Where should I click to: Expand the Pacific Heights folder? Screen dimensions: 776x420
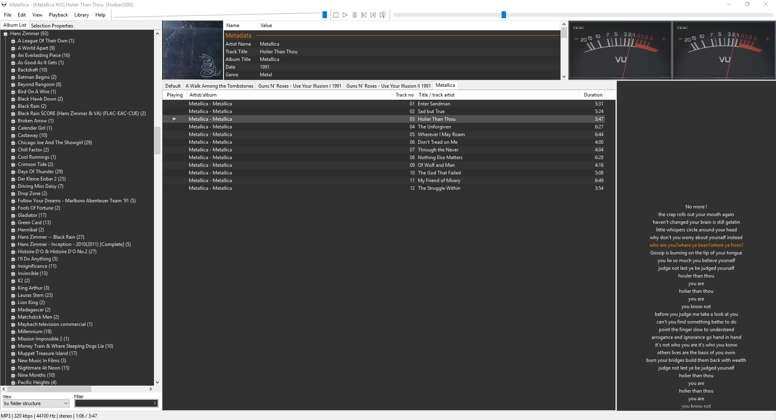13,383
